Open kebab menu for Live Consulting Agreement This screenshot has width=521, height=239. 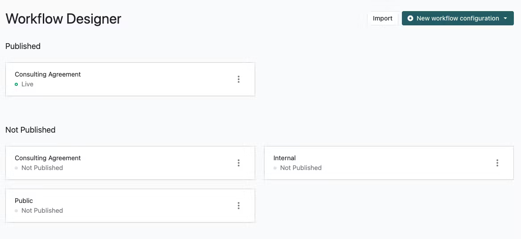239,79
